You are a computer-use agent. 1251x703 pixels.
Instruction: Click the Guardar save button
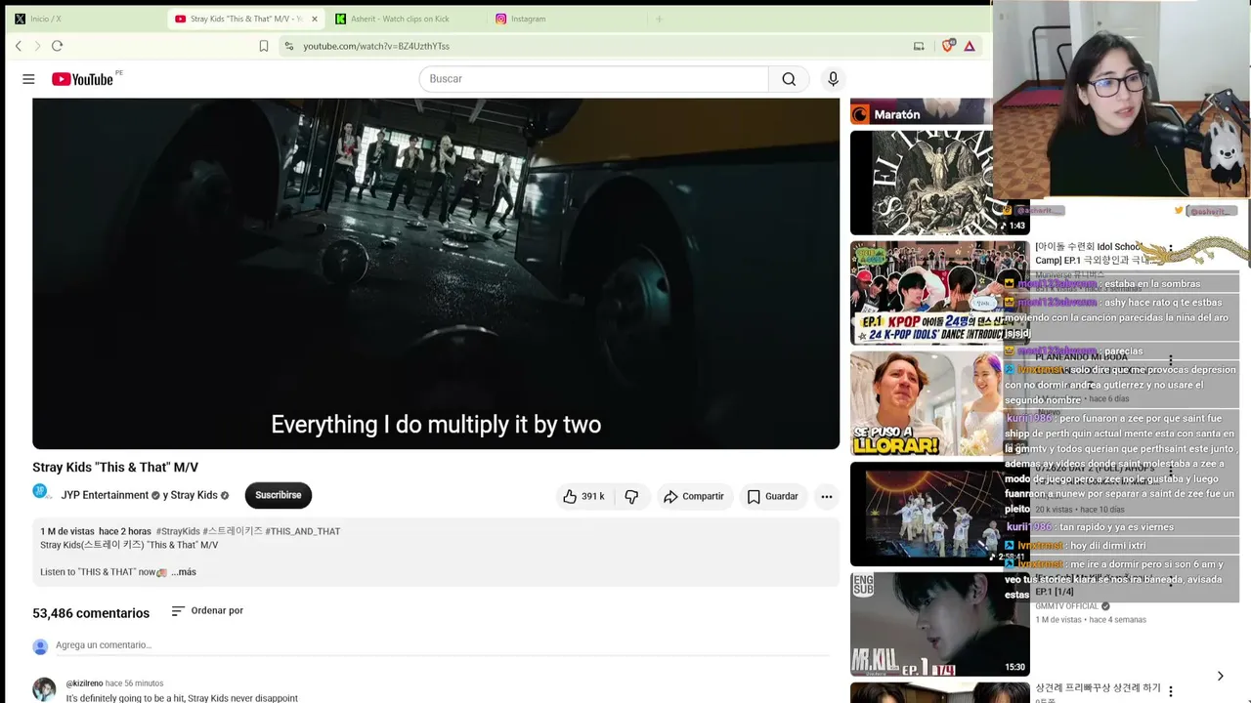[772, 496]
